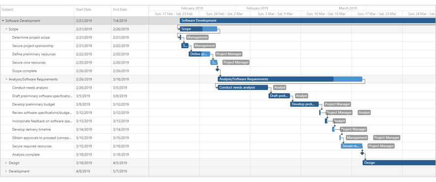436x182 pixels.
Task: Select the Scope summary bar in chart
Action: (198, 29)
